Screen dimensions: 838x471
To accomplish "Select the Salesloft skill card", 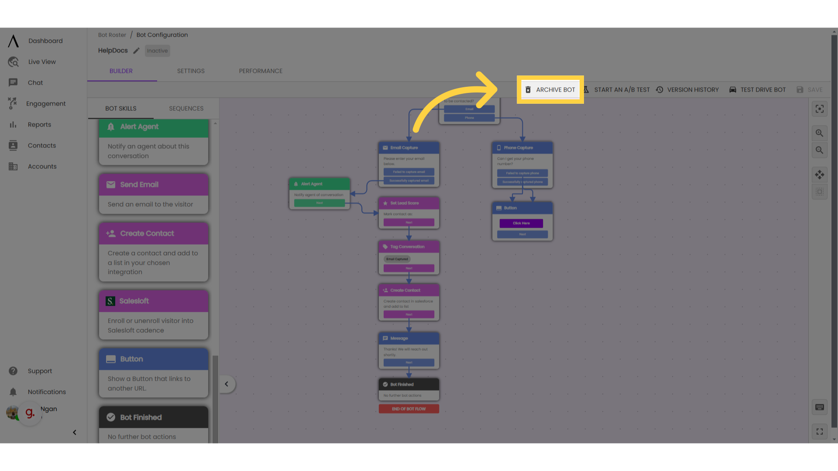I will pyautogui.click(x=154, y=315).
